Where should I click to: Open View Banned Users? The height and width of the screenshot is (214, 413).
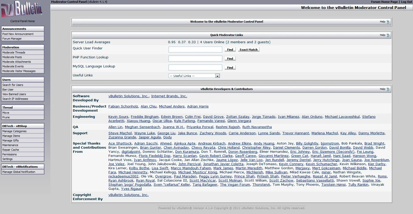23,94
